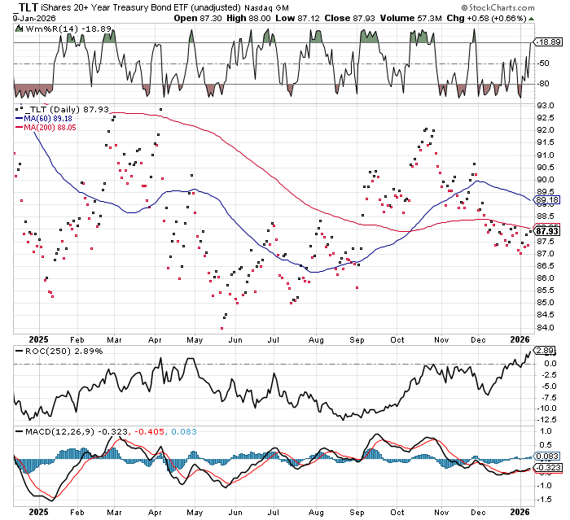Image resolution: width=570 pixels, height=520 pixels.
Task: Click the 9-Jan-2026 date label
Action: coord(23,17)
